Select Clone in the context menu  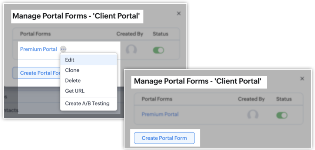72,70
